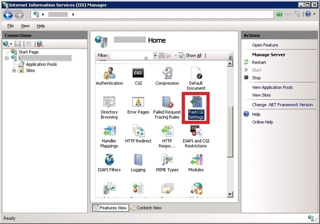Click the Online Help link
The width and height of the screenshot is (320, 224).
click(262, 122)
